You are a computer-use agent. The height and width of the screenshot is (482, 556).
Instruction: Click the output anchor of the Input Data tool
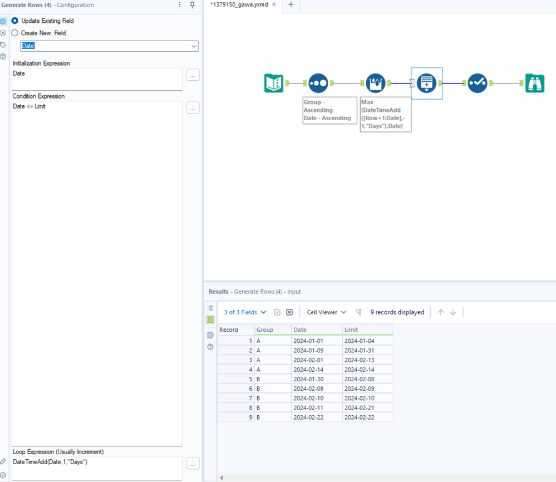(288, 83)
